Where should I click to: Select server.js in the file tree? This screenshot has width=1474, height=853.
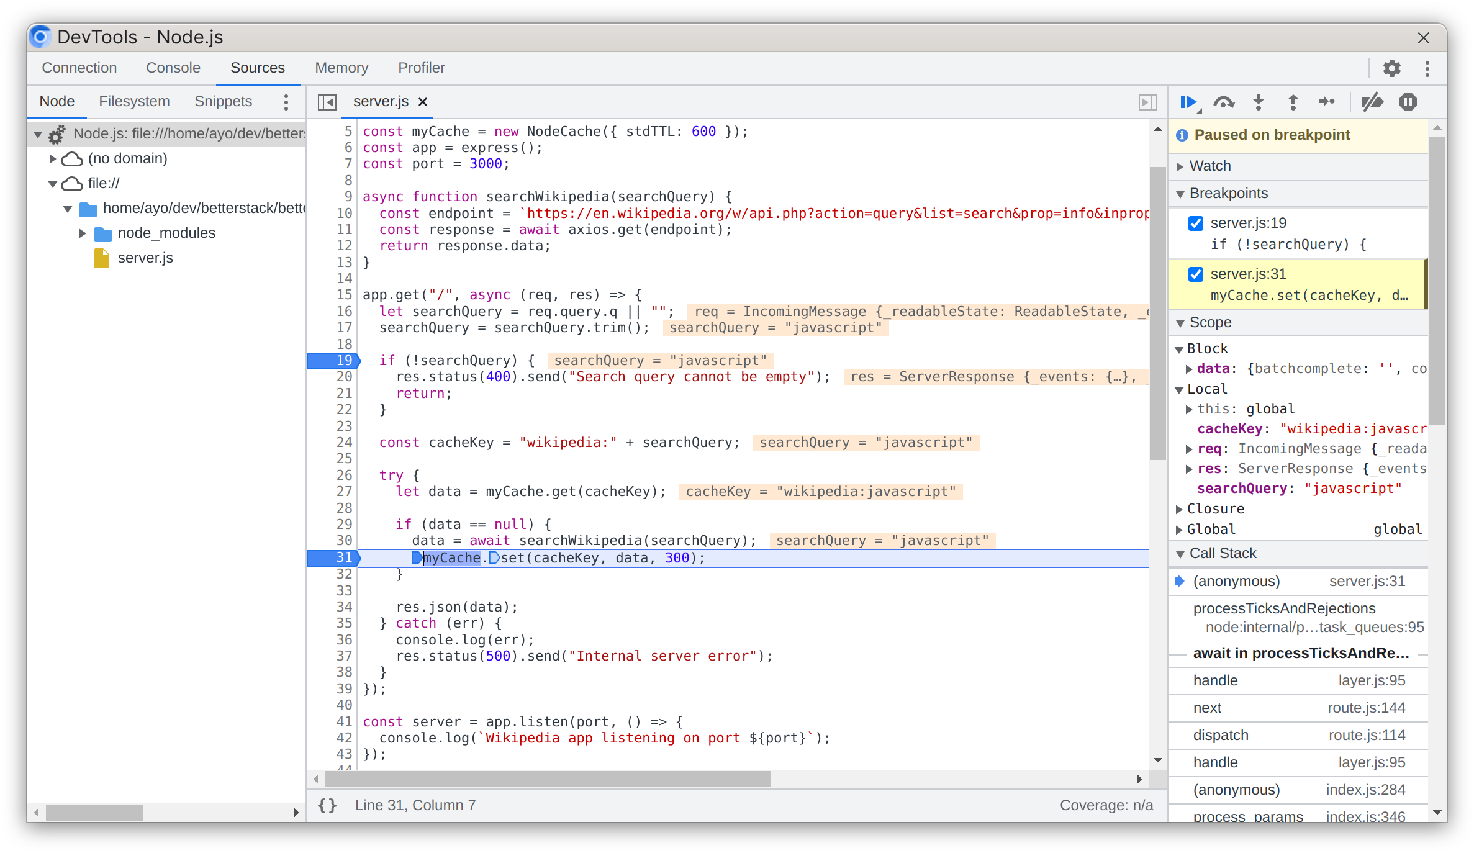tap(145, 258)
